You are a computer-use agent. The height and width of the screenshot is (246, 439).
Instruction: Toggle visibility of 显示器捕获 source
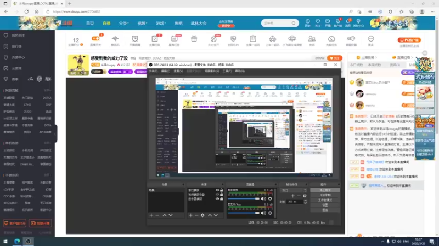pyautogui.click(x=217, y=199)
